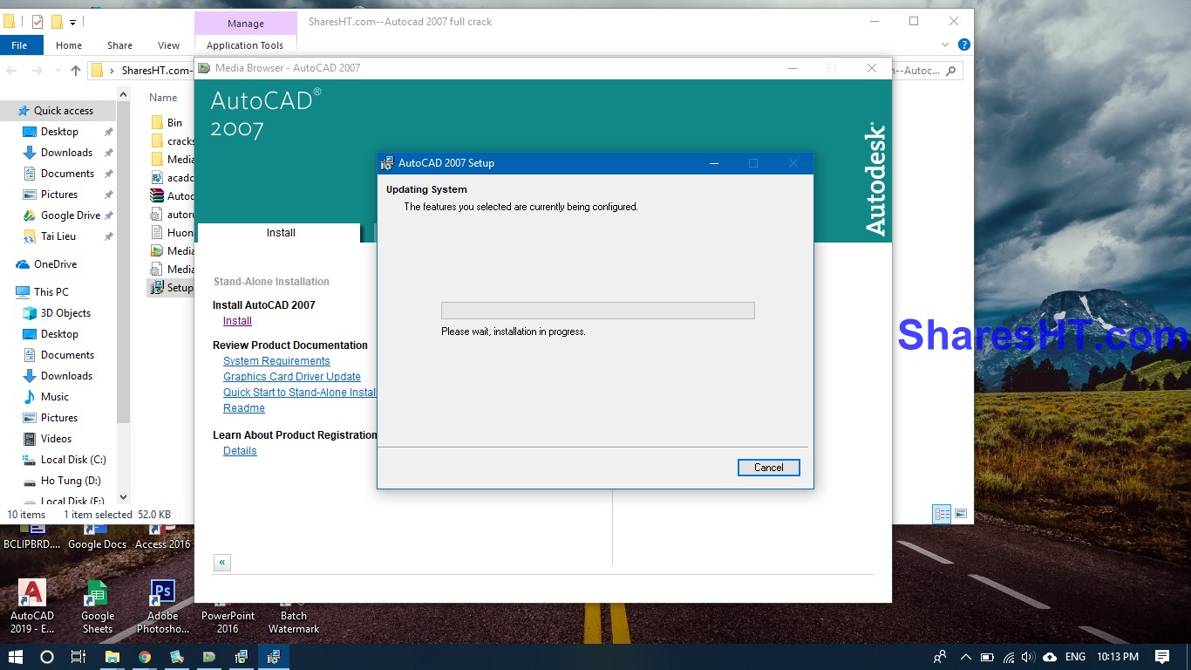Open the Adobe Photoshop desktop shortcut
The image size is (1191, 670).
coord(163,606)
